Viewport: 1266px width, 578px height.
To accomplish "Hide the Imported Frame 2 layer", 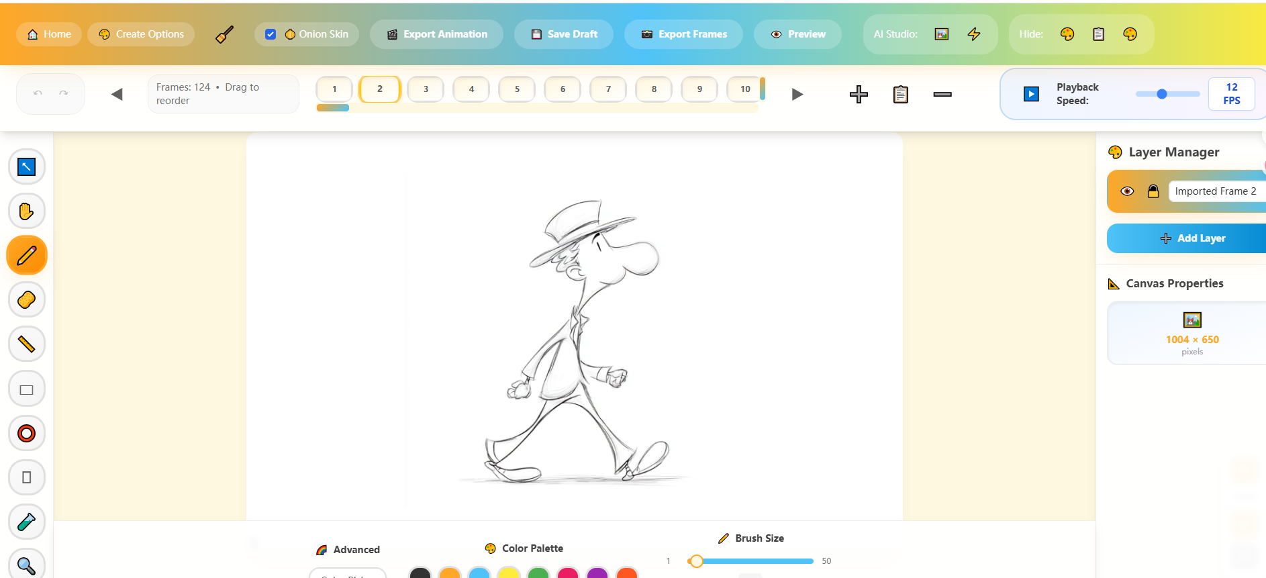I will (x=1128, y=191).
